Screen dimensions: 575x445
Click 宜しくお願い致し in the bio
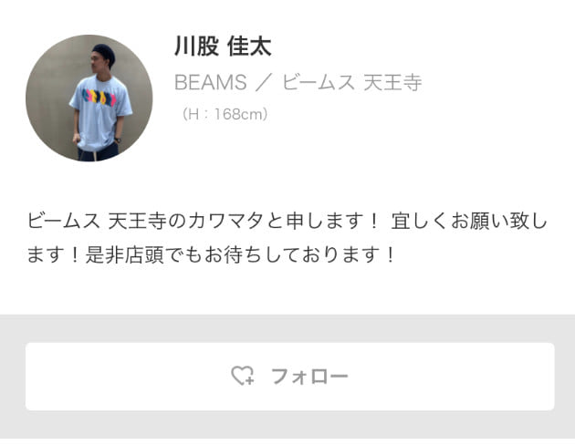(469, 221)
